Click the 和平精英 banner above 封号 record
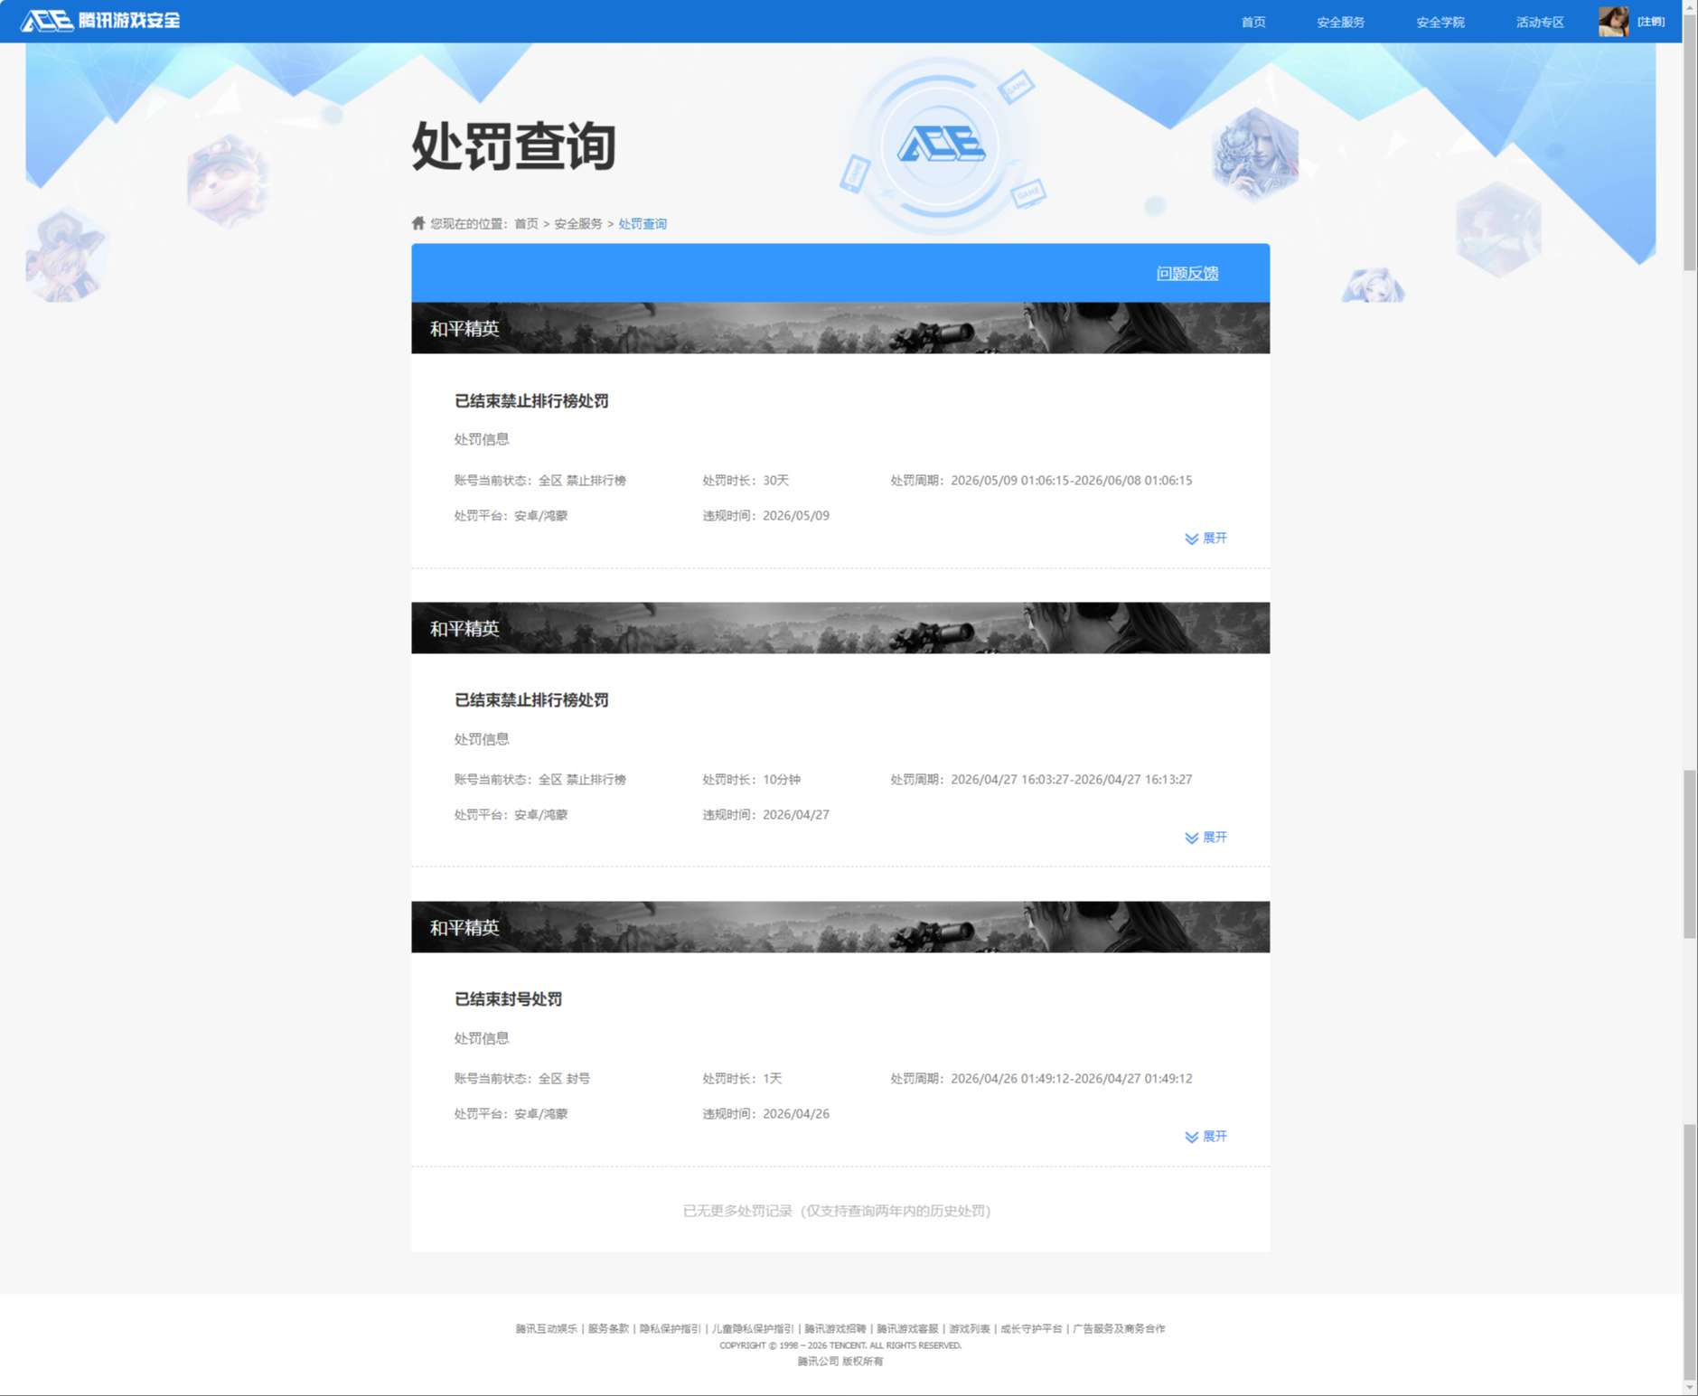The width and height of the screenshot is (1698, 1396). (840, 927)
